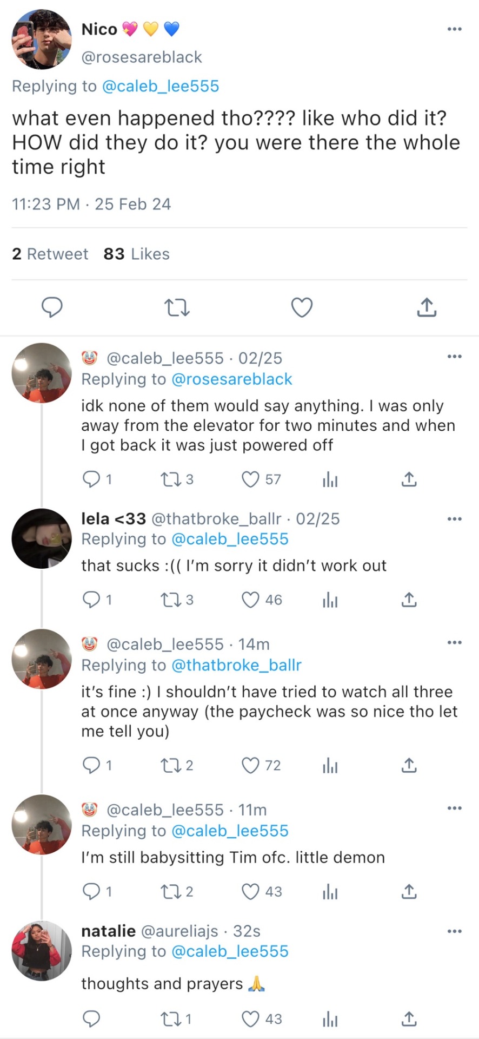Retweet Nico's main tweet

[x=177, y=307]
